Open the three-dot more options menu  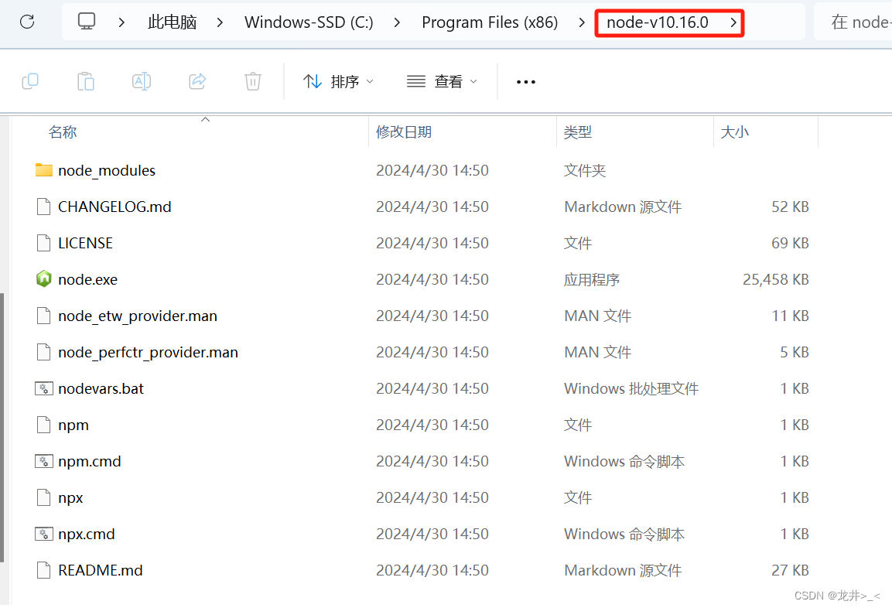pyautogui.click(x=525, y=82)
